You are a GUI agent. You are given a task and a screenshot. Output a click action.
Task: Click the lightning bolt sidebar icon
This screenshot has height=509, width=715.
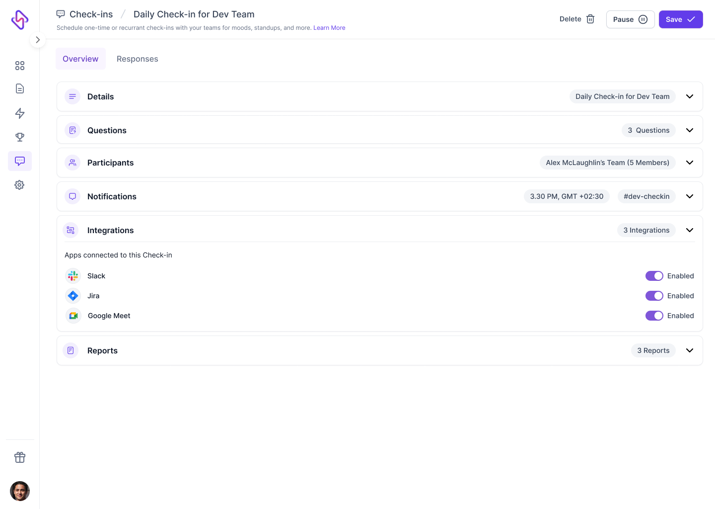click(x=20, y=113)
